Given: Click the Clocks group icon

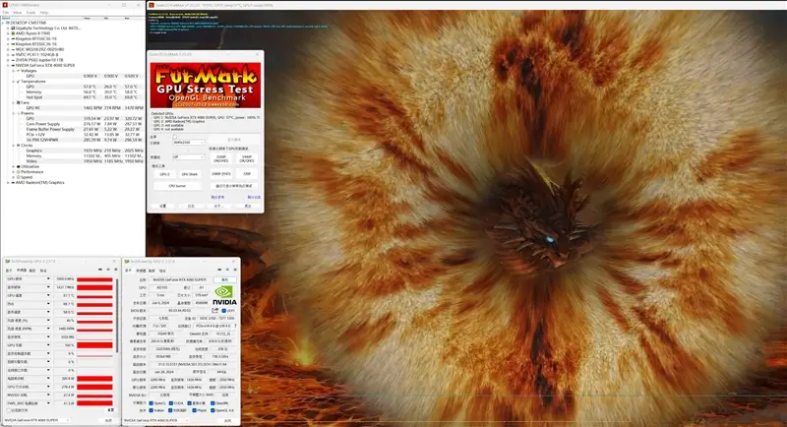Looking at the screenshot, I should click(x=18, y=145).
